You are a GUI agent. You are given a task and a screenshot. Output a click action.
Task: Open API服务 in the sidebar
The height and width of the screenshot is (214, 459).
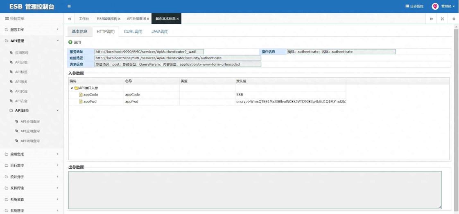(x=21, y=82)
